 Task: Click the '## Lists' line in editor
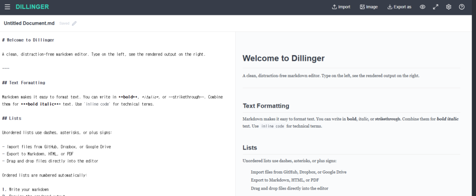tap(12, 118)
